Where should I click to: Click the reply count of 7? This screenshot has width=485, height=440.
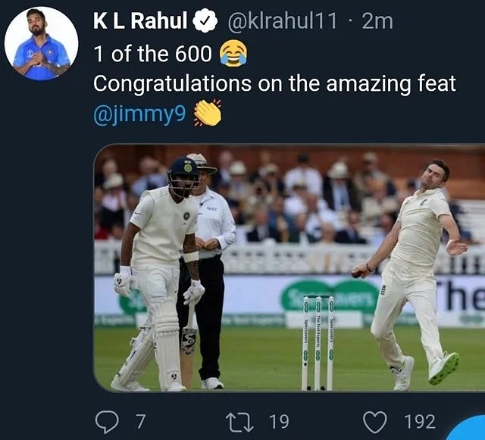tap(140, 421)
